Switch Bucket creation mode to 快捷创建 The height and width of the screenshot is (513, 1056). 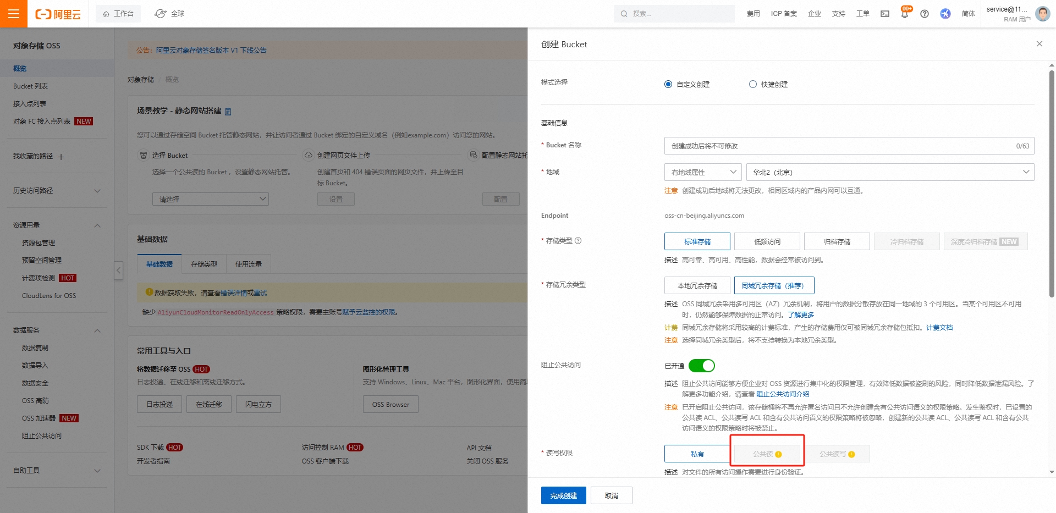752,84
